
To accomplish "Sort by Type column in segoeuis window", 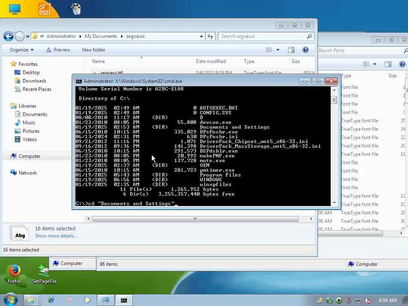I will click(x=249, y=61).
